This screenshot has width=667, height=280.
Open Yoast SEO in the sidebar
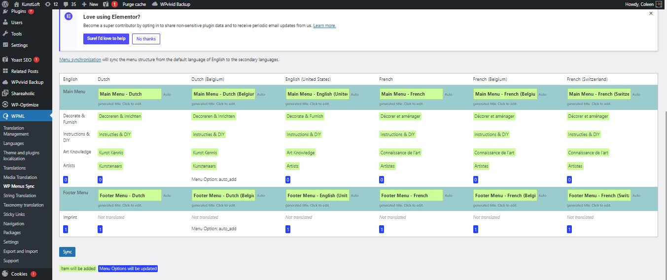tap(21, 60)
